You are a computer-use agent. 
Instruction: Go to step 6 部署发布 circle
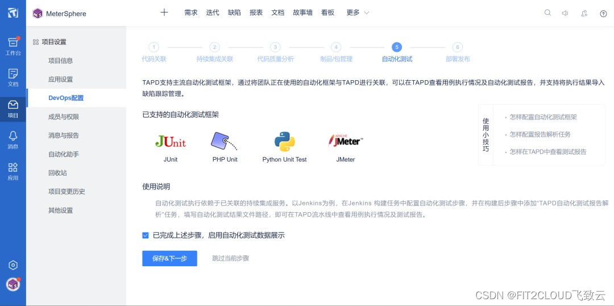coord(457,47)
